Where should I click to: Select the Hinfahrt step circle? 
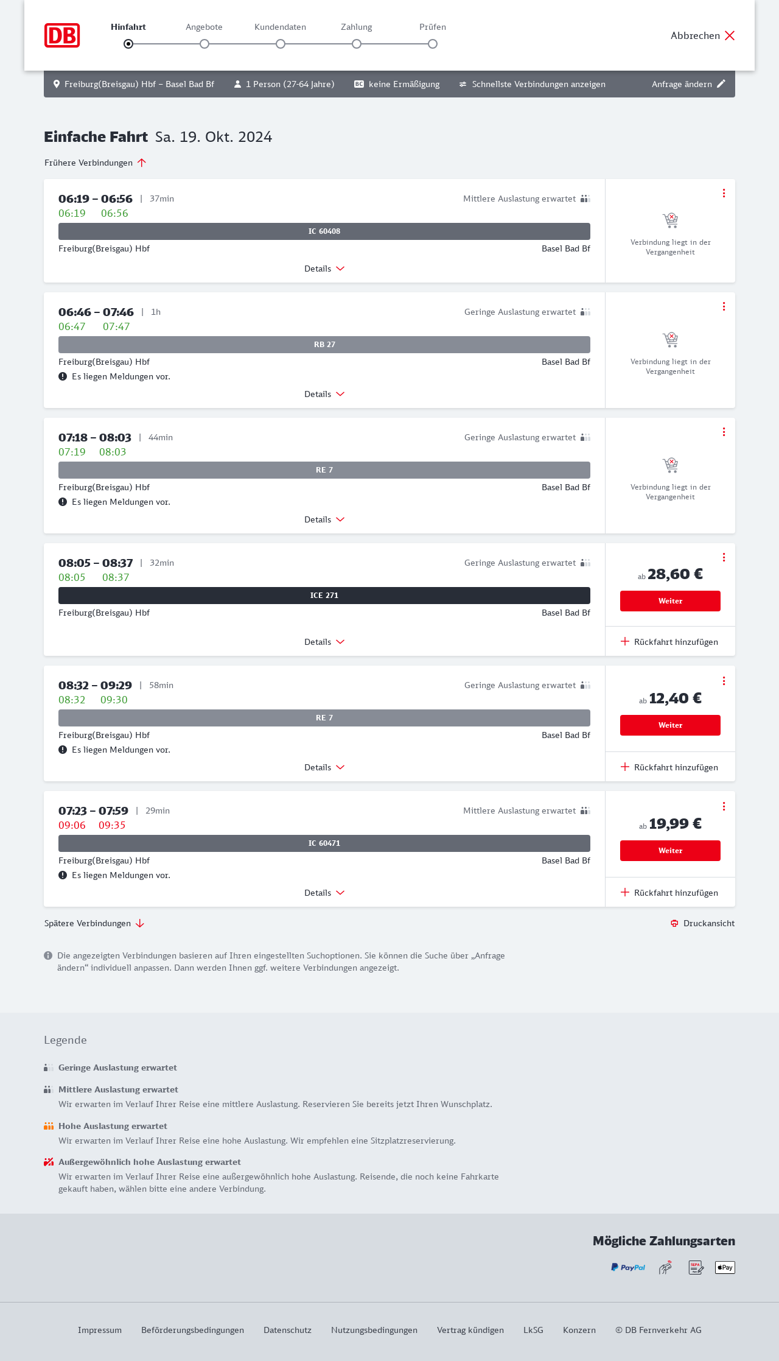[128, 44]
